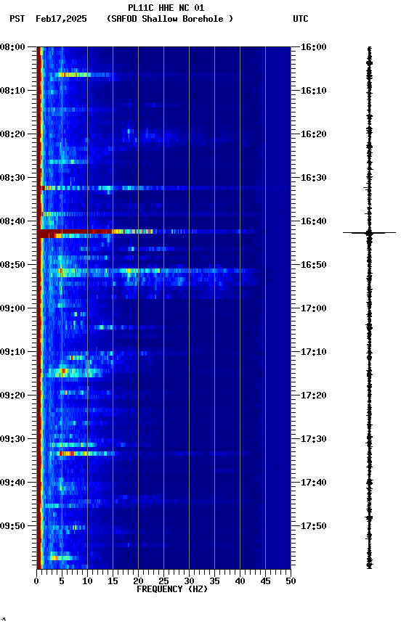401x627 pixels.
Task: Click the '08:50' PST time label
Action: (x=12, y=265)
